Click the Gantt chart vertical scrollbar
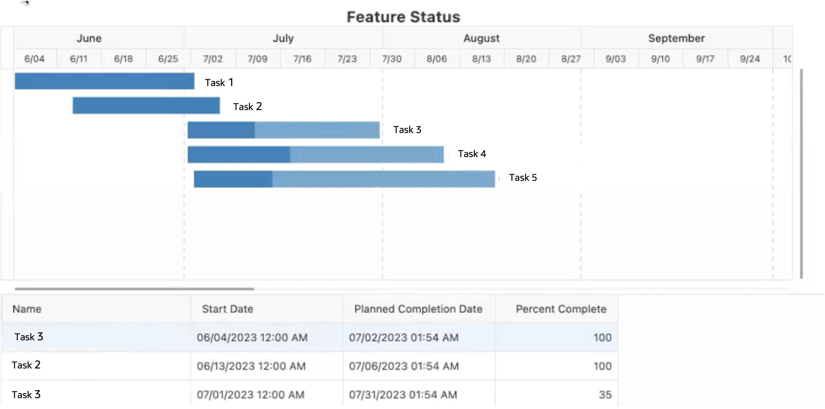Screen dimensions: 825x409 point(801,173)
